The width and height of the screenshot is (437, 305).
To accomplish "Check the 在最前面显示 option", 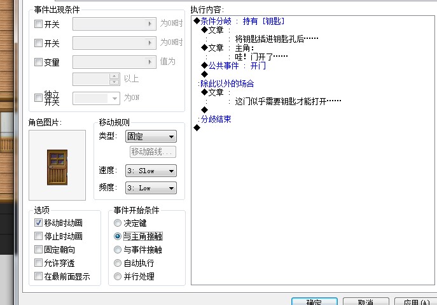I will tap(38, 276).
